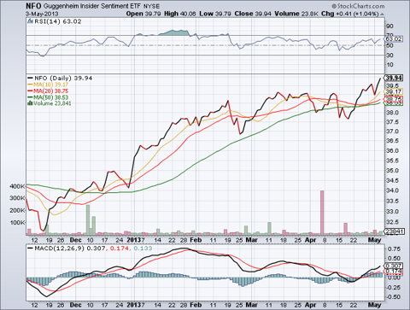Click the volume bars icon in the legend
410x310 pixels.
(x=30, y=103)
